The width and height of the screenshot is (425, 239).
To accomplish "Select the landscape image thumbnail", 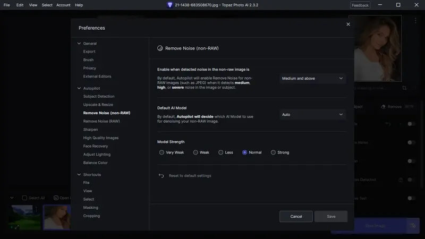I will click(24, 217).
